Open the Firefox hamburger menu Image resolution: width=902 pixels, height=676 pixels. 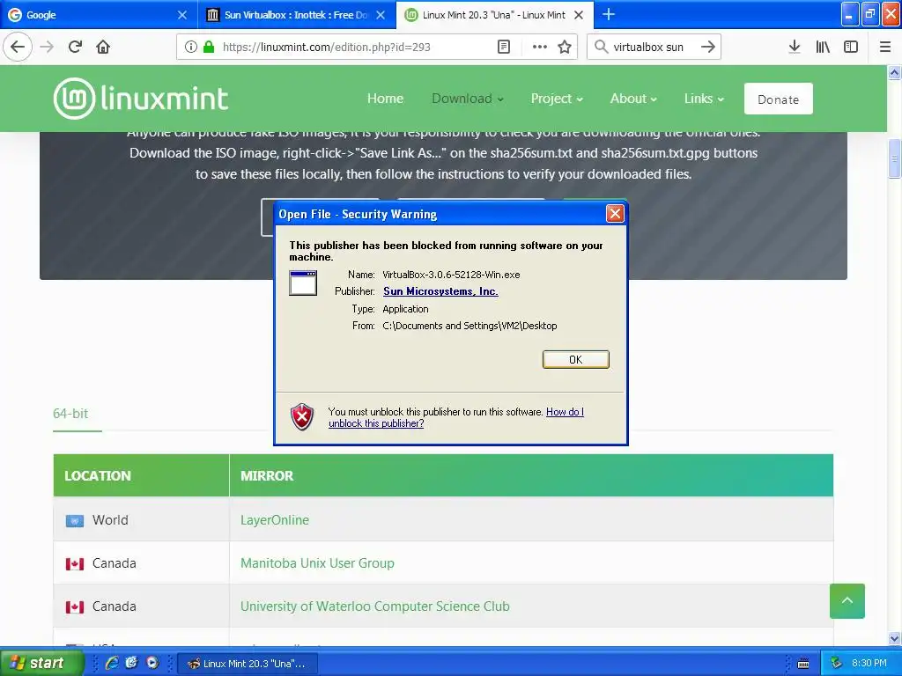click(x=885, y=47)
